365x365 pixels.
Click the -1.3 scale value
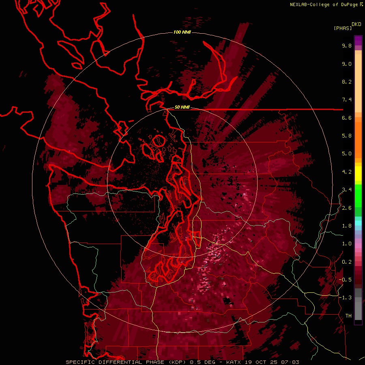click(345, 298)
